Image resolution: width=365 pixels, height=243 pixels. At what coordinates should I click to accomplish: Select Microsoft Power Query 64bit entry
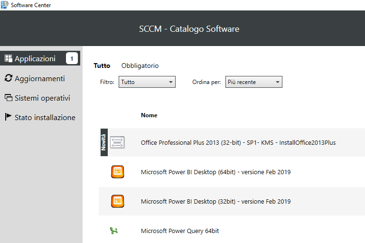click(232, 231)
